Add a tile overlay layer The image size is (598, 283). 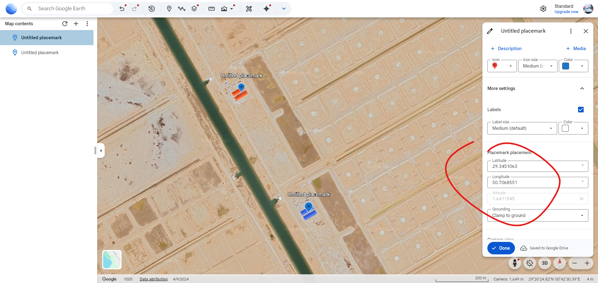[x=194, y=9]
